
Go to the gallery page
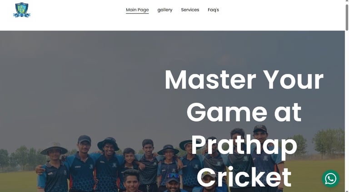click(x=165, y=10)
